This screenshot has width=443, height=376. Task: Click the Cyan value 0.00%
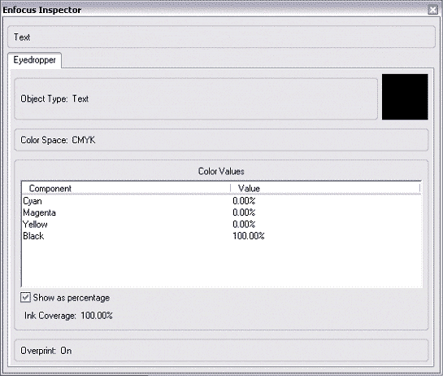pos(244,201)
